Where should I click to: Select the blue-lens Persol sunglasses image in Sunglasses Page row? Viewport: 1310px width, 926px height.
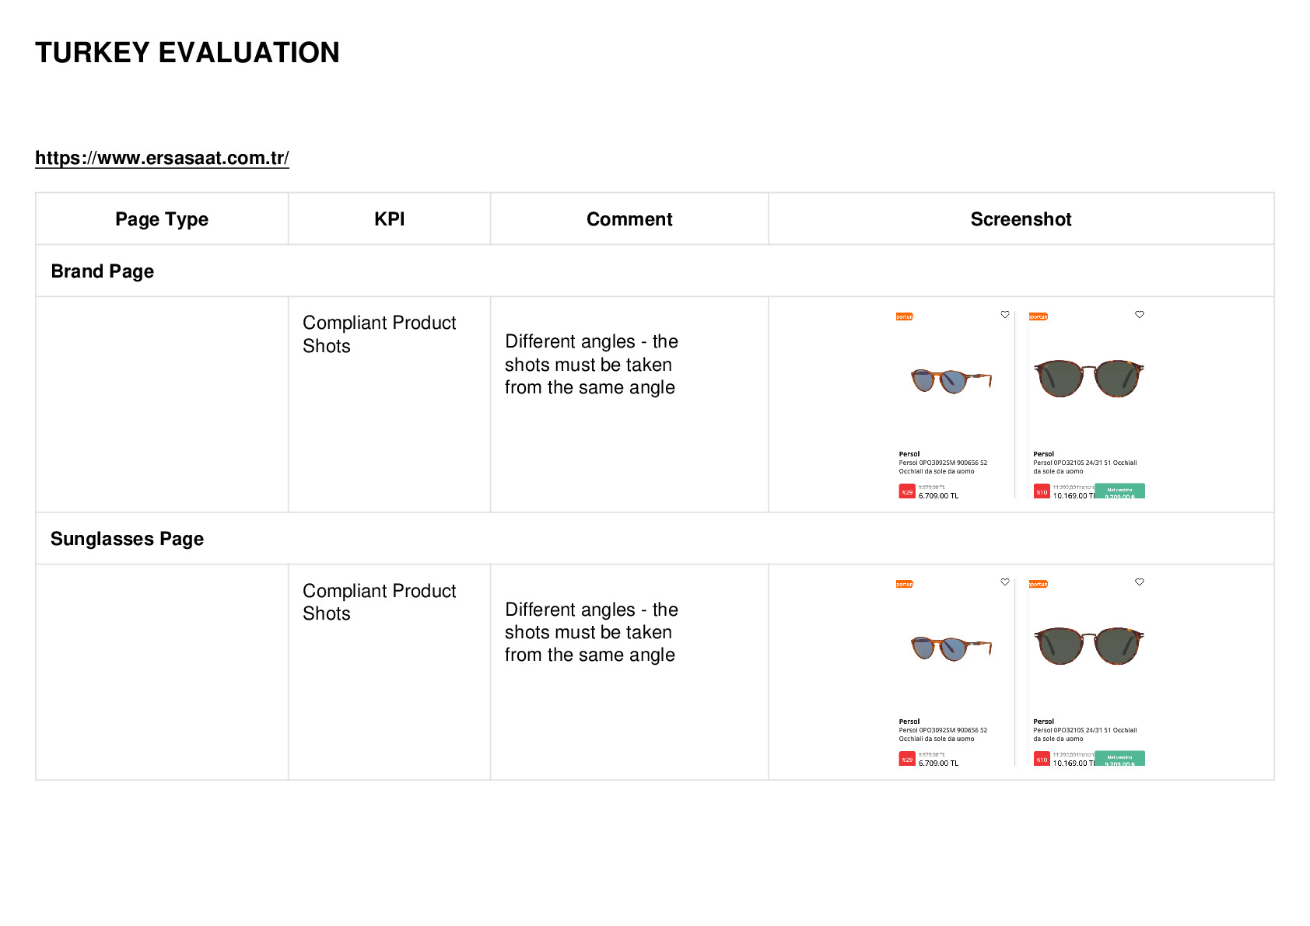point(951,648)
